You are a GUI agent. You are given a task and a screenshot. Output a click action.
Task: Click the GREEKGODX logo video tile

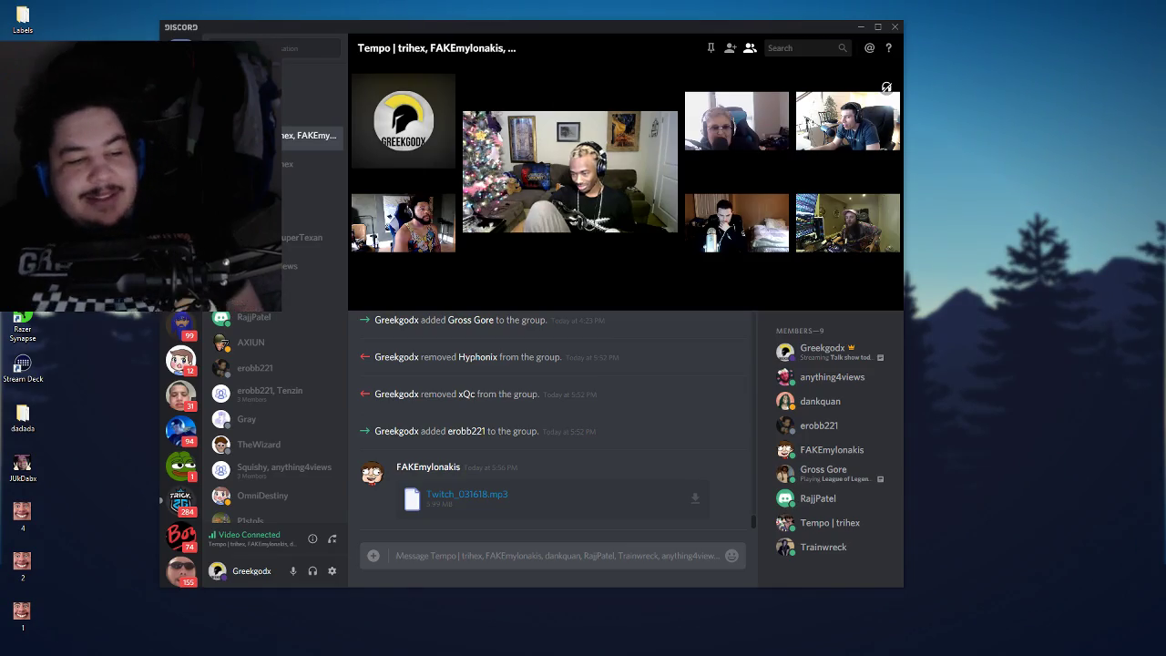(404, 121)
